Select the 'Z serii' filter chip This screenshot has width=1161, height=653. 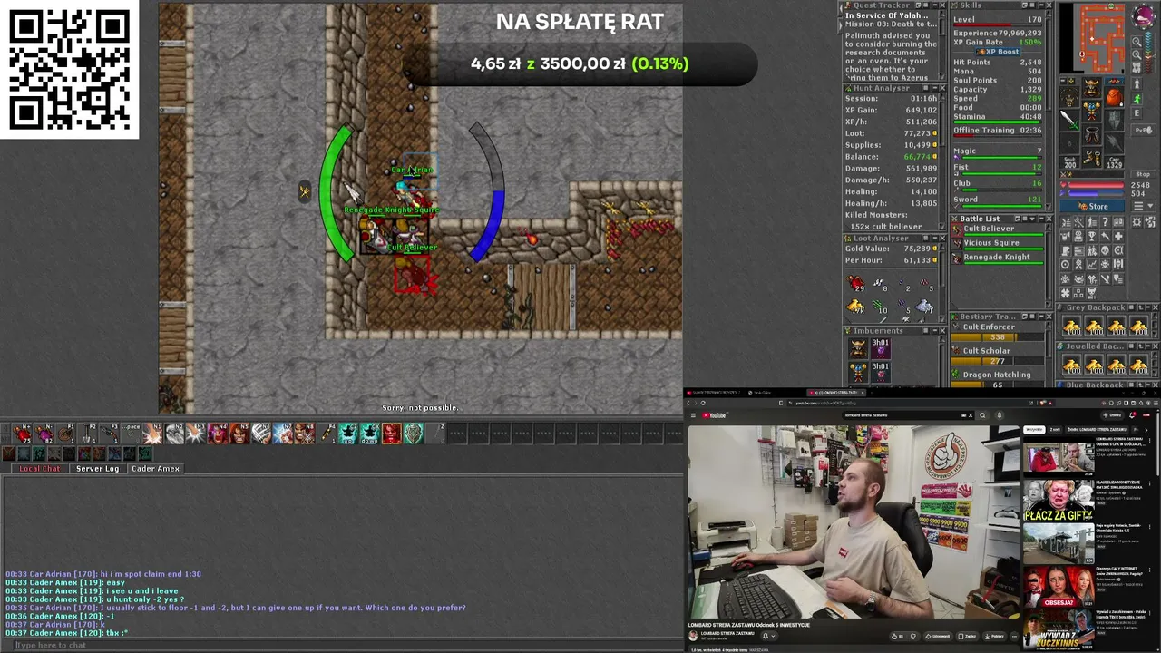coord(1057,429)
